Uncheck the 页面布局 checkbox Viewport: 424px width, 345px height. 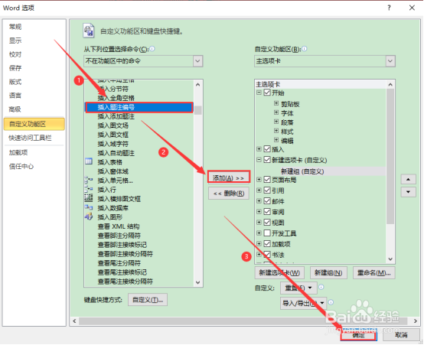pyautogui.click(x=267, y=179)
